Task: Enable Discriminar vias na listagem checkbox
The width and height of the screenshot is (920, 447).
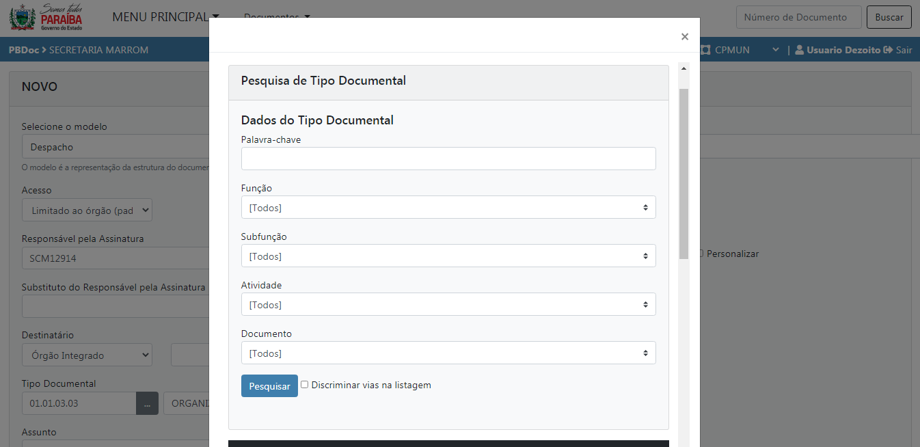Action: [305, 385]
